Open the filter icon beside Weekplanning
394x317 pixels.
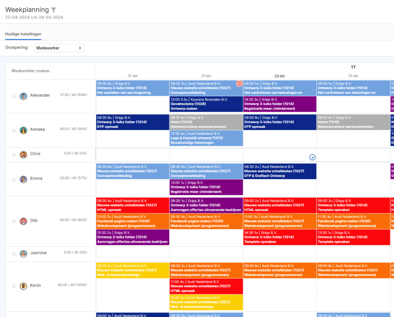(x=53, y=10)
